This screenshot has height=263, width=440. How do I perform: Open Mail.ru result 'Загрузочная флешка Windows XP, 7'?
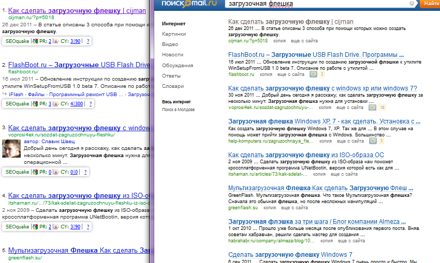tap(324, 121)
